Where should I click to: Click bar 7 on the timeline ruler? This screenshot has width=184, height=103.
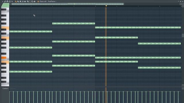(x=138, y=6)
